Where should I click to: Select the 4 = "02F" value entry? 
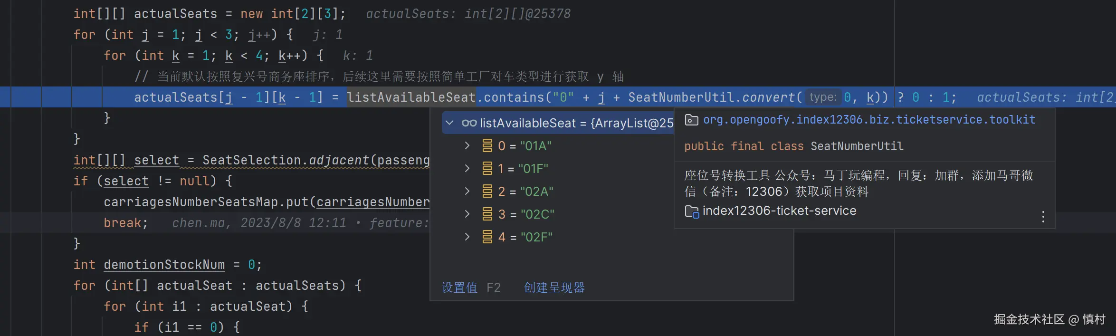(x=525, y=237)
